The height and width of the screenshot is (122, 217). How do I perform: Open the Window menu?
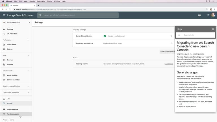point(57,1)
